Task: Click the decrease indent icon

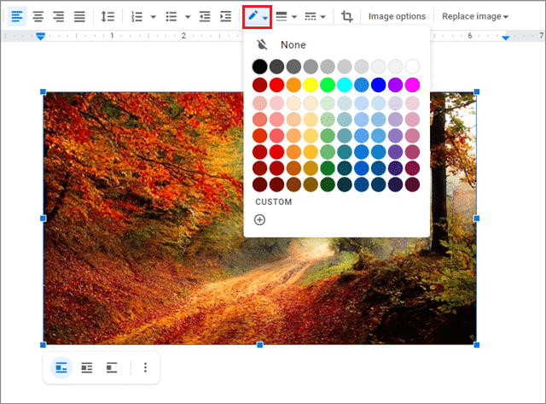Action: pyautogui.click(x=205, y=16)
